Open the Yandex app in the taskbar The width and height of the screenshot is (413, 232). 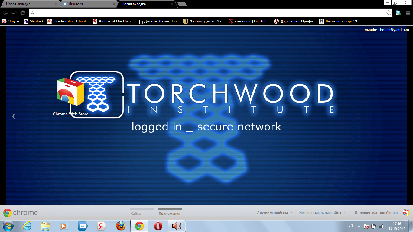click(x=102, y=226)
